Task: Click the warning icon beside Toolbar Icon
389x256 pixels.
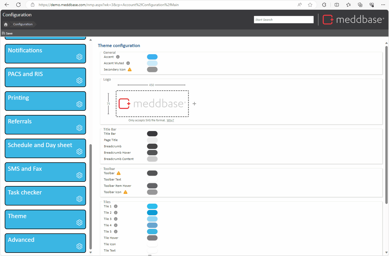Action: [x=125, y=192]
